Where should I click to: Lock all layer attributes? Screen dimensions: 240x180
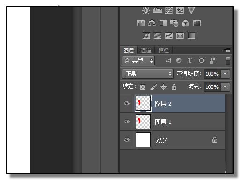coord(174,87)
